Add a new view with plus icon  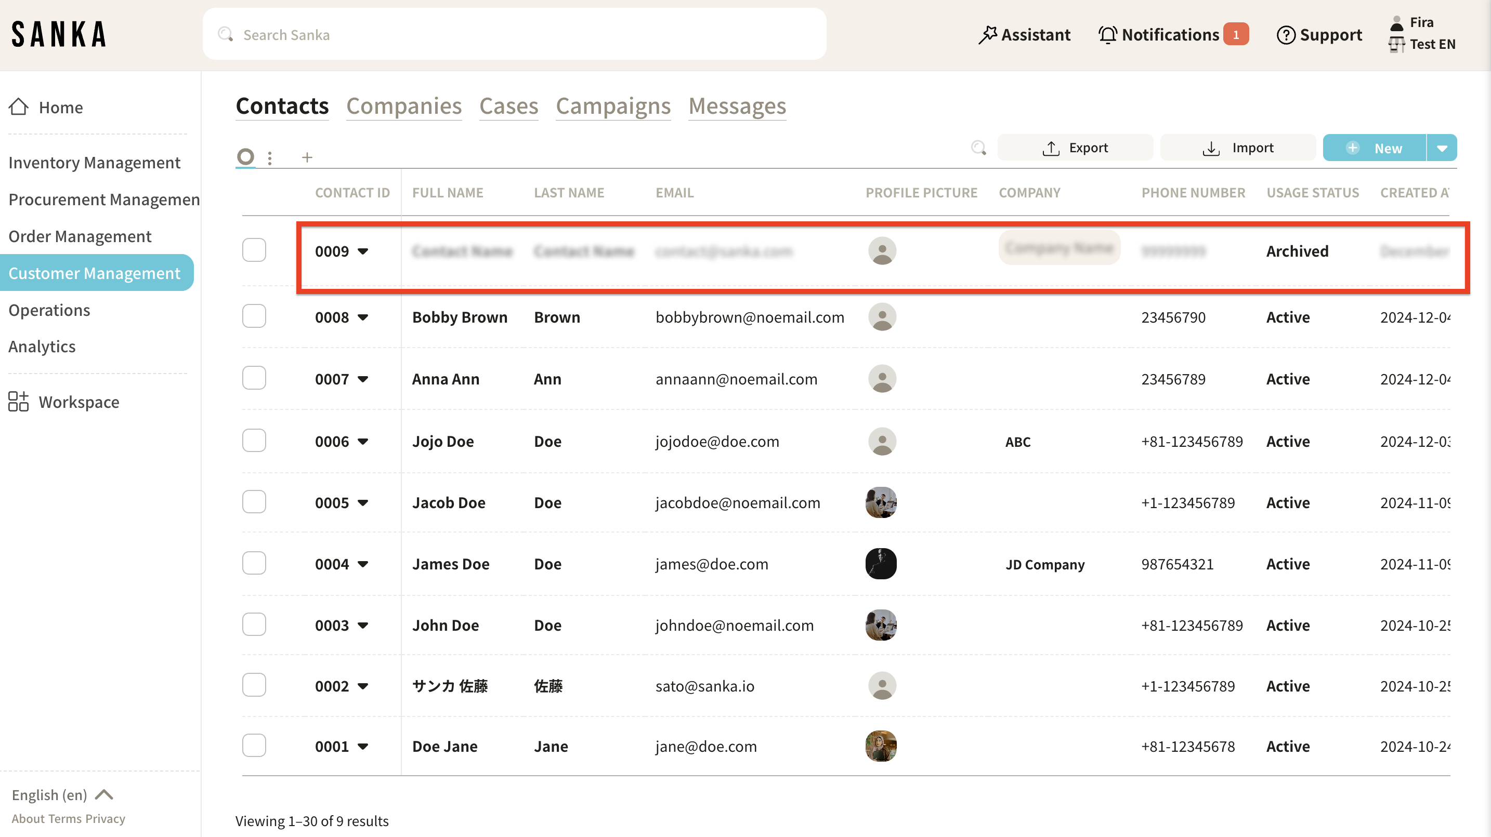(307, 157)
